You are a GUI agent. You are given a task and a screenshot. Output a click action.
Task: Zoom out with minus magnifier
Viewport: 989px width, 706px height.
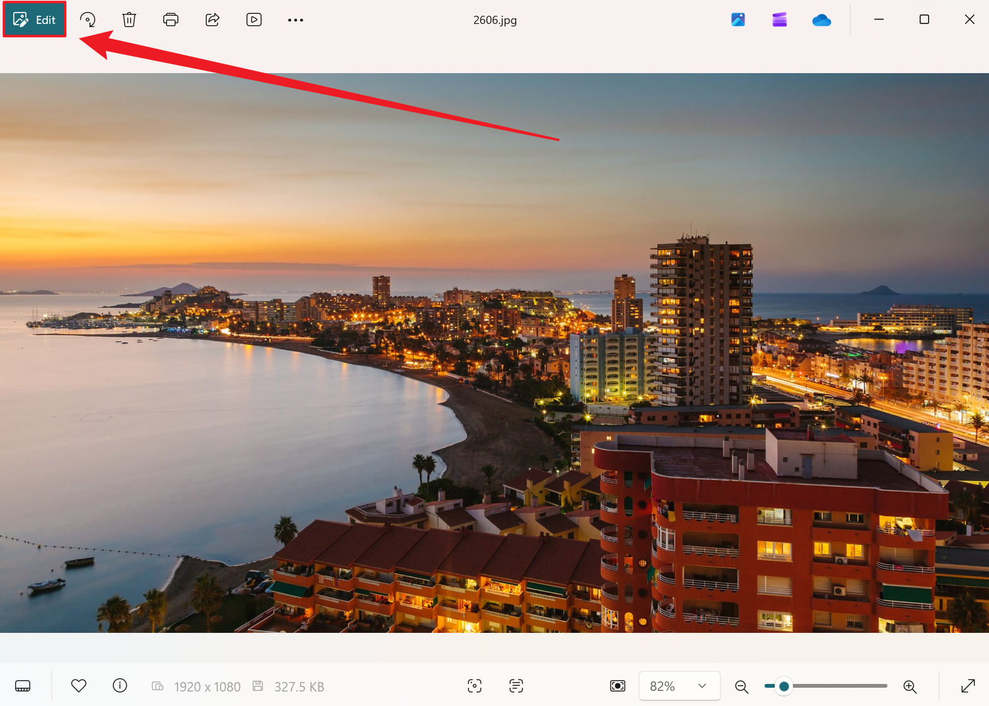click(x=742, y=686)
